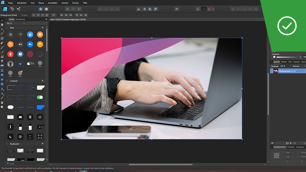Click the share icon in the top toolbar

19,9
